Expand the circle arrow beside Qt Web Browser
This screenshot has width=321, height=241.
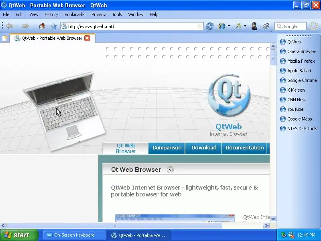point(170,170)
